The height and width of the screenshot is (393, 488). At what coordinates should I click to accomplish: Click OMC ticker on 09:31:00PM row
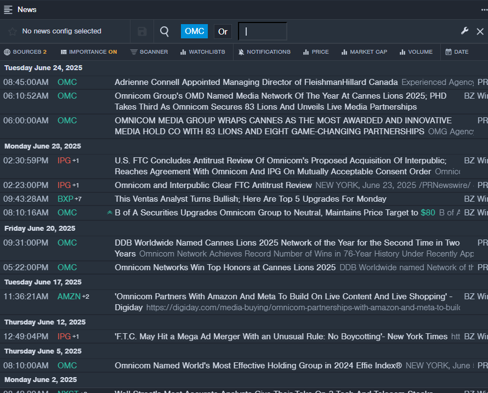click(67, 243)
